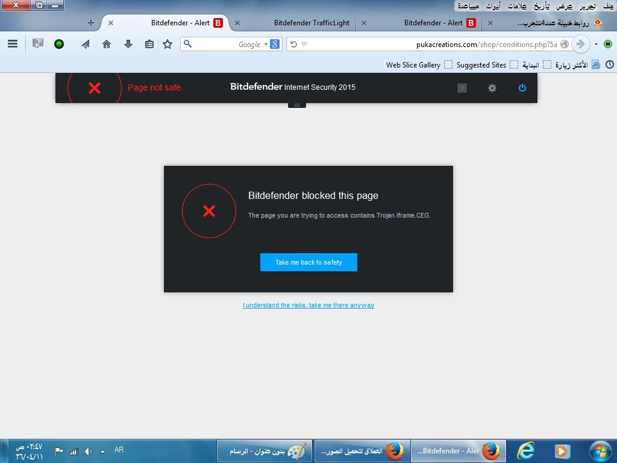Click the Bitdefender - Aler taskbar button

pyautogui.click(x=459, y=451)
